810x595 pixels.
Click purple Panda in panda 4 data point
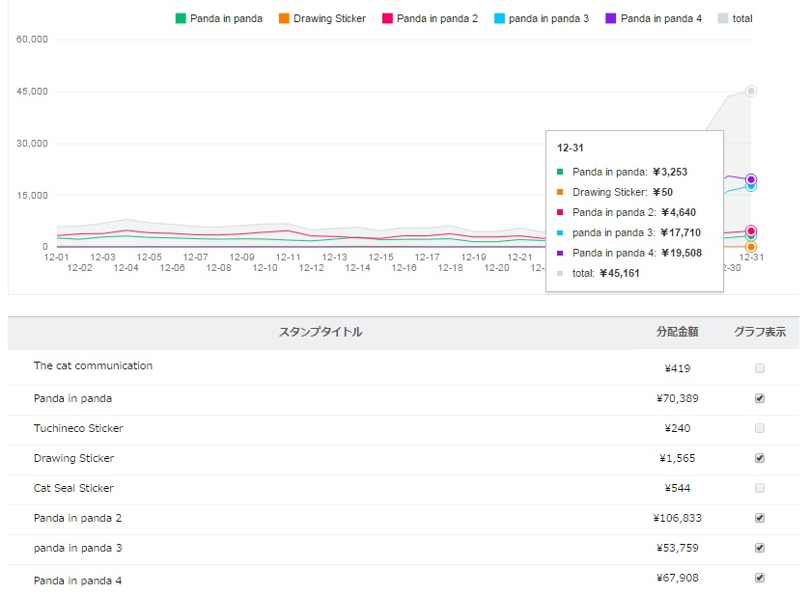[x=751, y=179]
